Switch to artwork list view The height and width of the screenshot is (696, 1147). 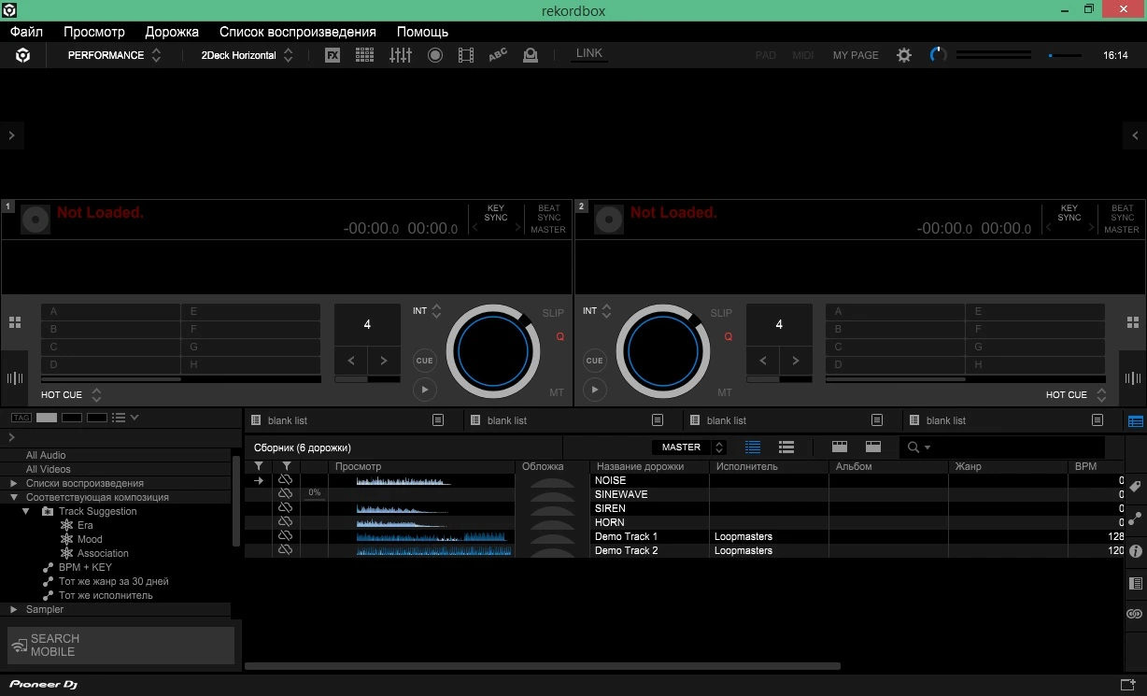pyautogui.click(x=786, y=447)
